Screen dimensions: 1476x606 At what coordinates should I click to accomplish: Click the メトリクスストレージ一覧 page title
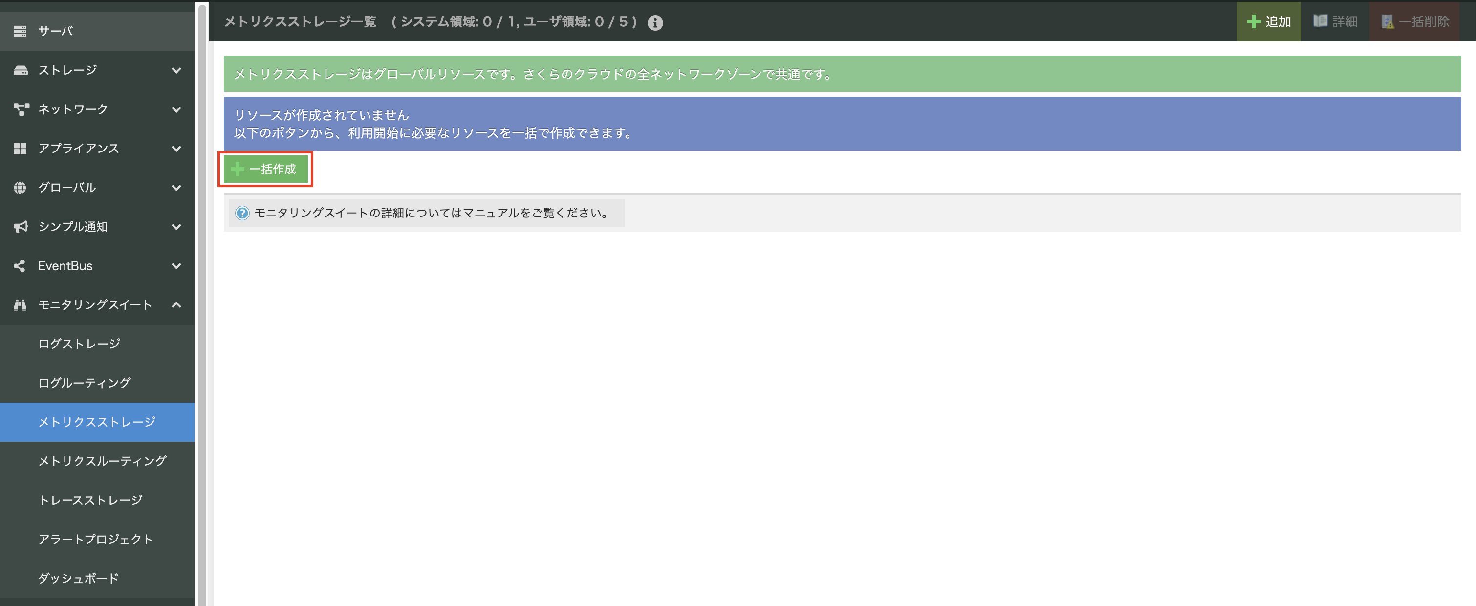(x=300, y=22)
